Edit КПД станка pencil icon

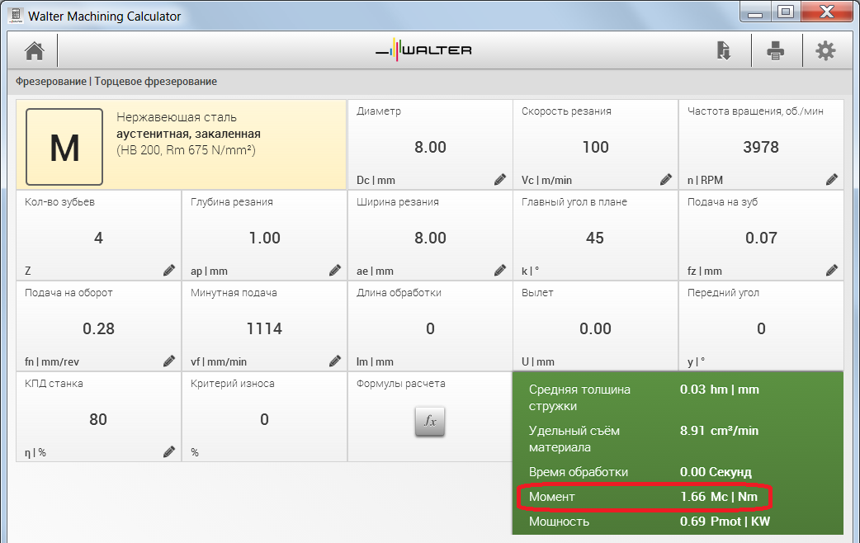coord(169,451)
